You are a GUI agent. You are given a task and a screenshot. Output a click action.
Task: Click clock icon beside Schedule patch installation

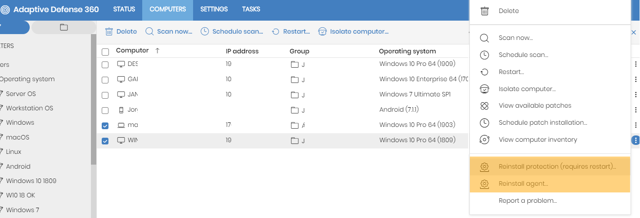484,122
